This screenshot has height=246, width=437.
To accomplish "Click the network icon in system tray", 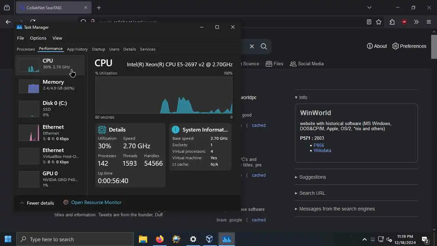I will (381, 240).
